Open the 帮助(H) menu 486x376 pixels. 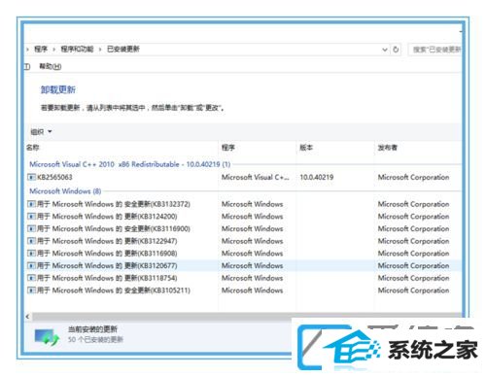51,66
